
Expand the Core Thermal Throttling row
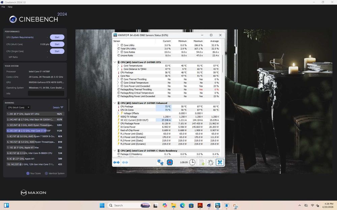(x=118, y=79)
